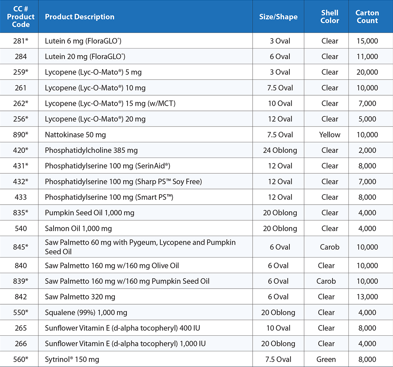393x367 pixels.
Task: Click 'Sunflower Vitamin E (d-alpha tocopheryl) 1,000 IU'
Action: [x=125, y=344]
